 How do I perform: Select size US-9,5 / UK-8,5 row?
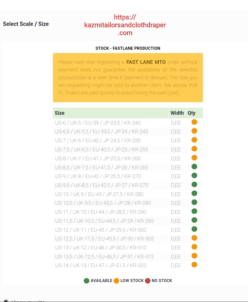[x=102, y=185]
